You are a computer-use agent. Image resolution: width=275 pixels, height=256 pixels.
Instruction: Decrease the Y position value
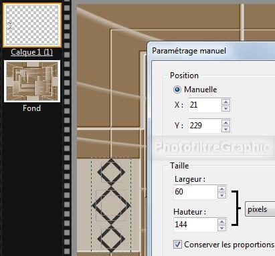tap(225, 130)
